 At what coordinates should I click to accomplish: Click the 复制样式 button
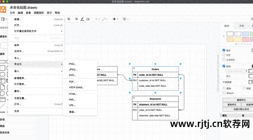[x=232, y=104]
